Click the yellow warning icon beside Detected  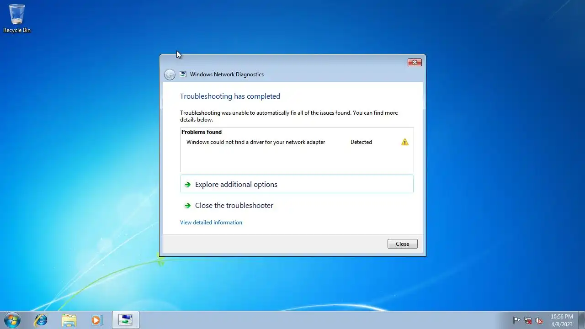(405, 142)
